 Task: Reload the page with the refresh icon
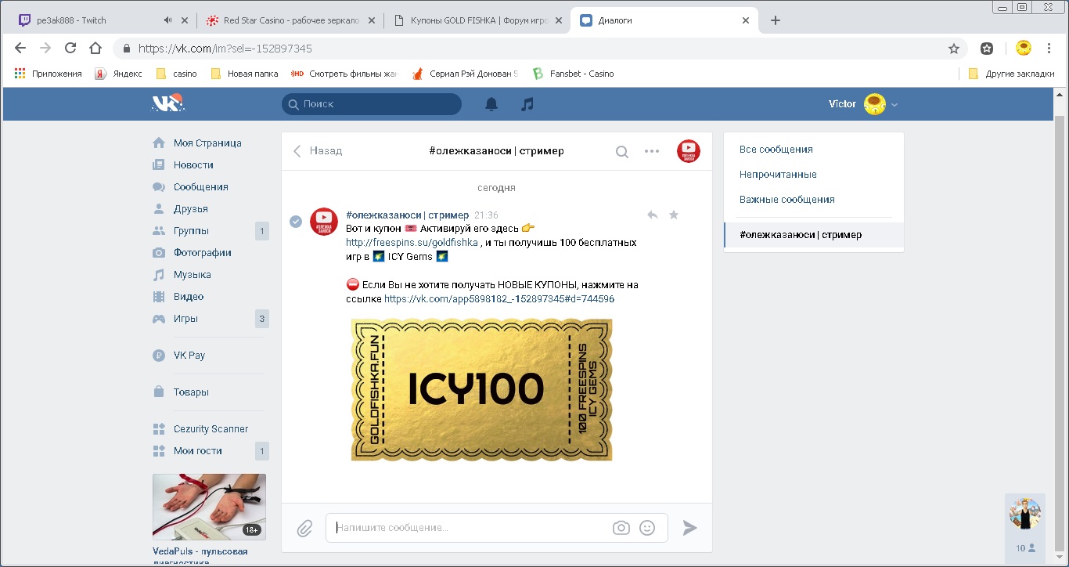tap(70, 49)
